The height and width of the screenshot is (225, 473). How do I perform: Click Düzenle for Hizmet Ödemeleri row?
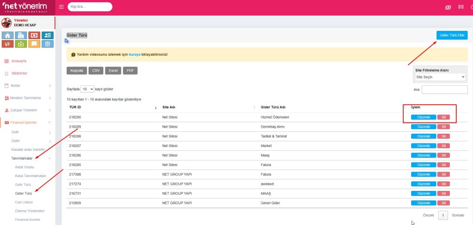(423, 117)
